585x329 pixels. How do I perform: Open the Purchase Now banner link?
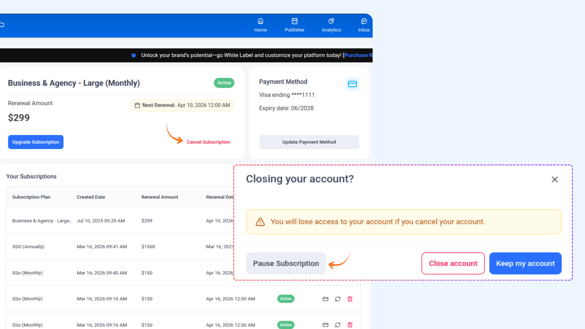[x=358, y=55]
